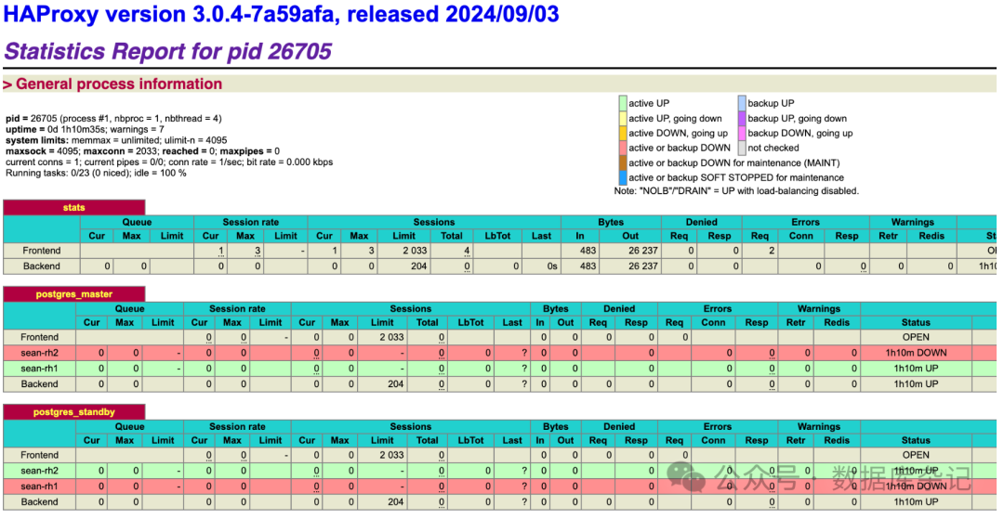
Task: Click the grey 'not checked' legend swatch
Action: [x=742, y=148]
